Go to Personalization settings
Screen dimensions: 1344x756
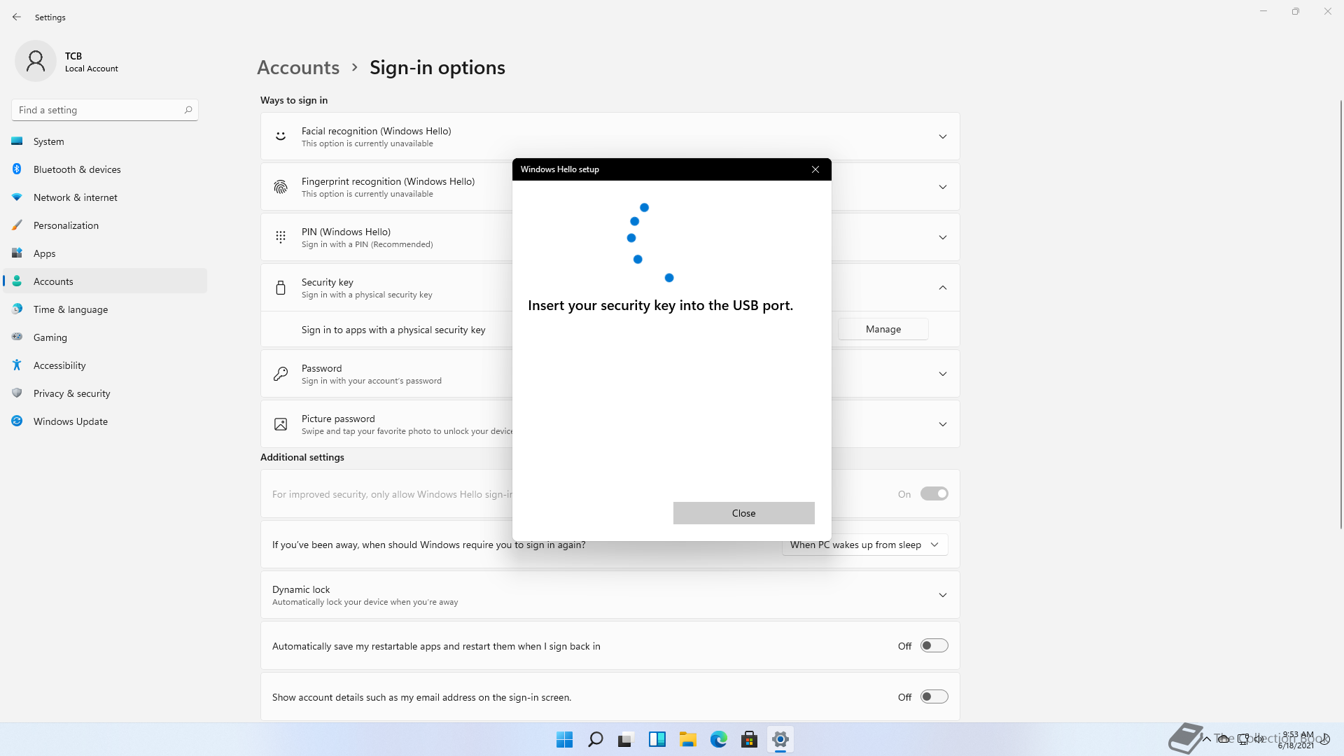pos(105,225)
